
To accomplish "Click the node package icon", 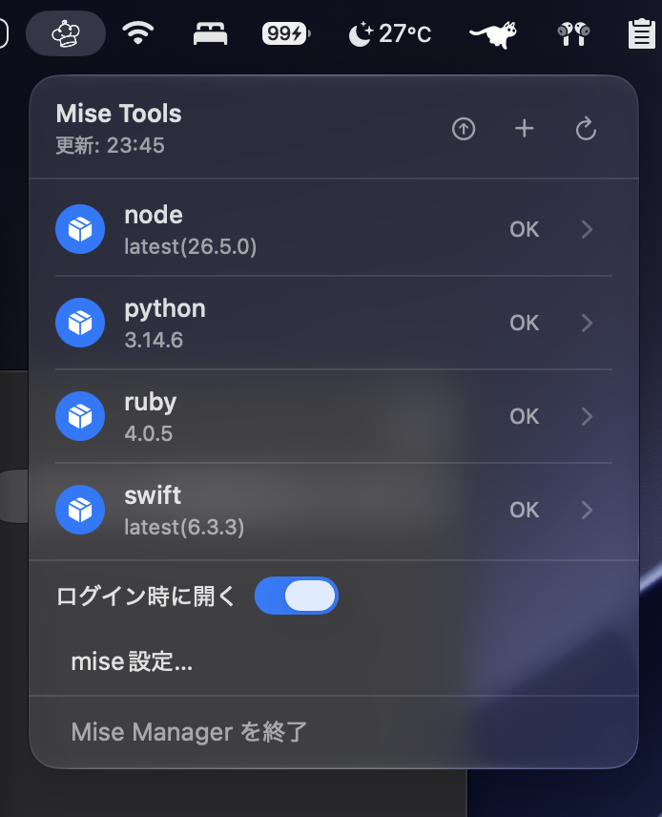I will click(80, 229).
